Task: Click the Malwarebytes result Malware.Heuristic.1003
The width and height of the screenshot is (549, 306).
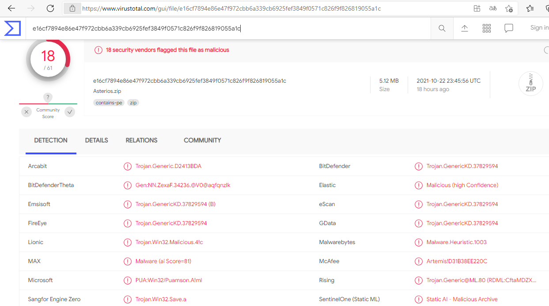Action: [x=457, y=242]
